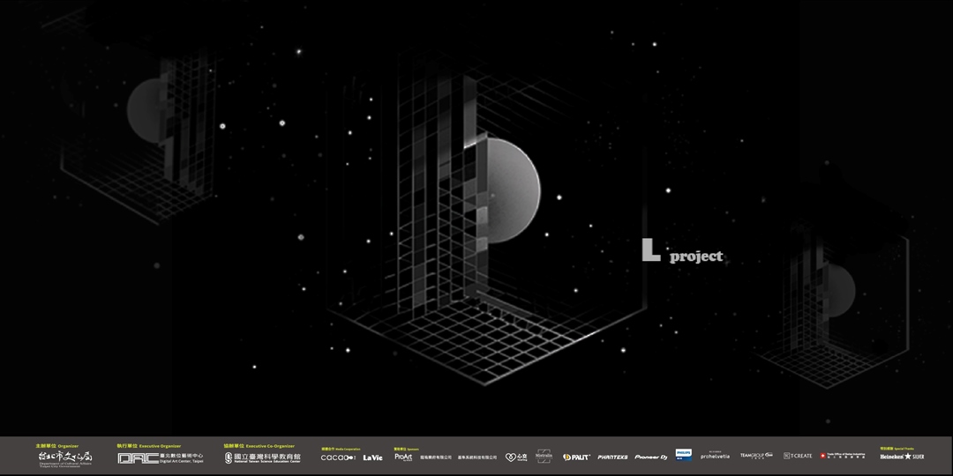Select the Pioneer DJ logo
Screen dimensions: 953x476
(651, 457)
